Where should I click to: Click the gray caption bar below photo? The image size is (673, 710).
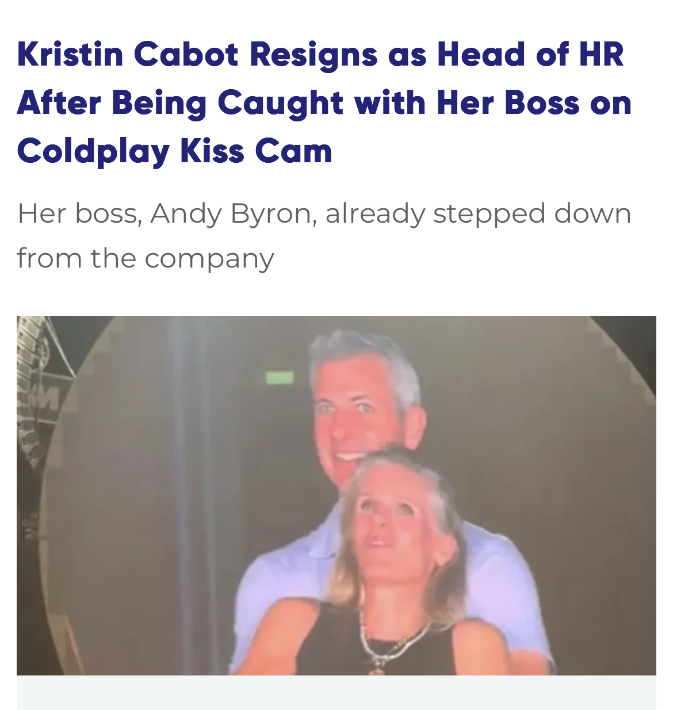click(x=336, y=693)
